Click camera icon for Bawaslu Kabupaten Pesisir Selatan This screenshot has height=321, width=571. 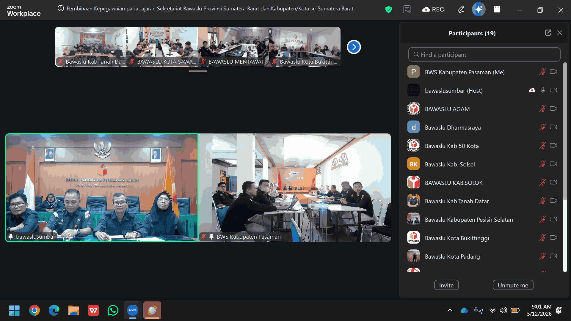pos(553,219)
